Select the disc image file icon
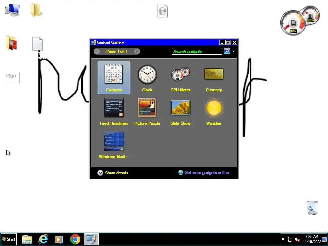The image size is (328, 246). (x=162, y=11)
